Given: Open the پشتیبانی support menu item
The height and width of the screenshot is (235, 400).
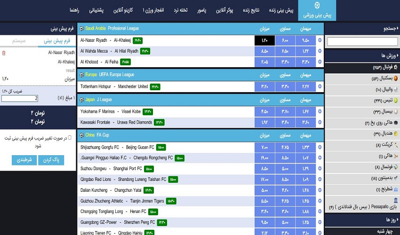Looking at the screenshot, I should pos(96,10).
